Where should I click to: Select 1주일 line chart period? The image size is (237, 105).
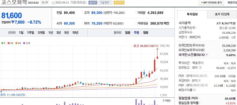click(x=30, y=33)
